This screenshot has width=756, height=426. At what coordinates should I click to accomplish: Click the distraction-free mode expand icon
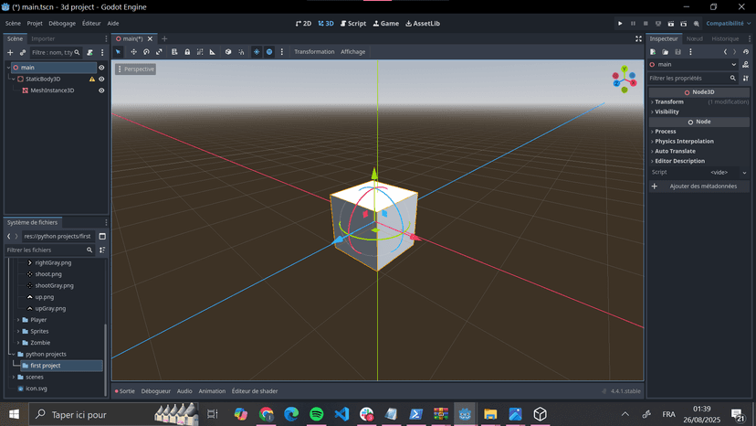pyautogui.click(x=638, y=38)
